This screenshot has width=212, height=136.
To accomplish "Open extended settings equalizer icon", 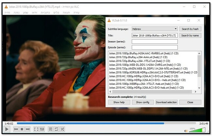I will (42, 129).
